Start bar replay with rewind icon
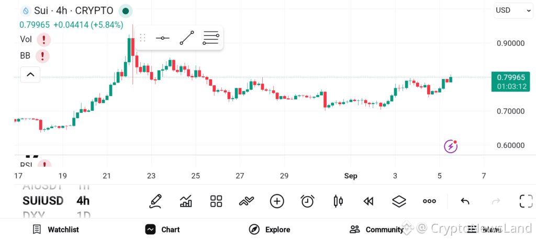The image size is (536, 241). (x=368, y=201)
